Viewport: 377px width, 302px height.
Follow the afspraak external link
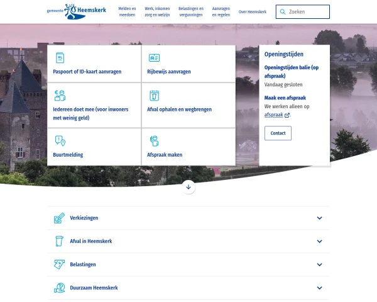pyautogui.click(x=274, y=115)
